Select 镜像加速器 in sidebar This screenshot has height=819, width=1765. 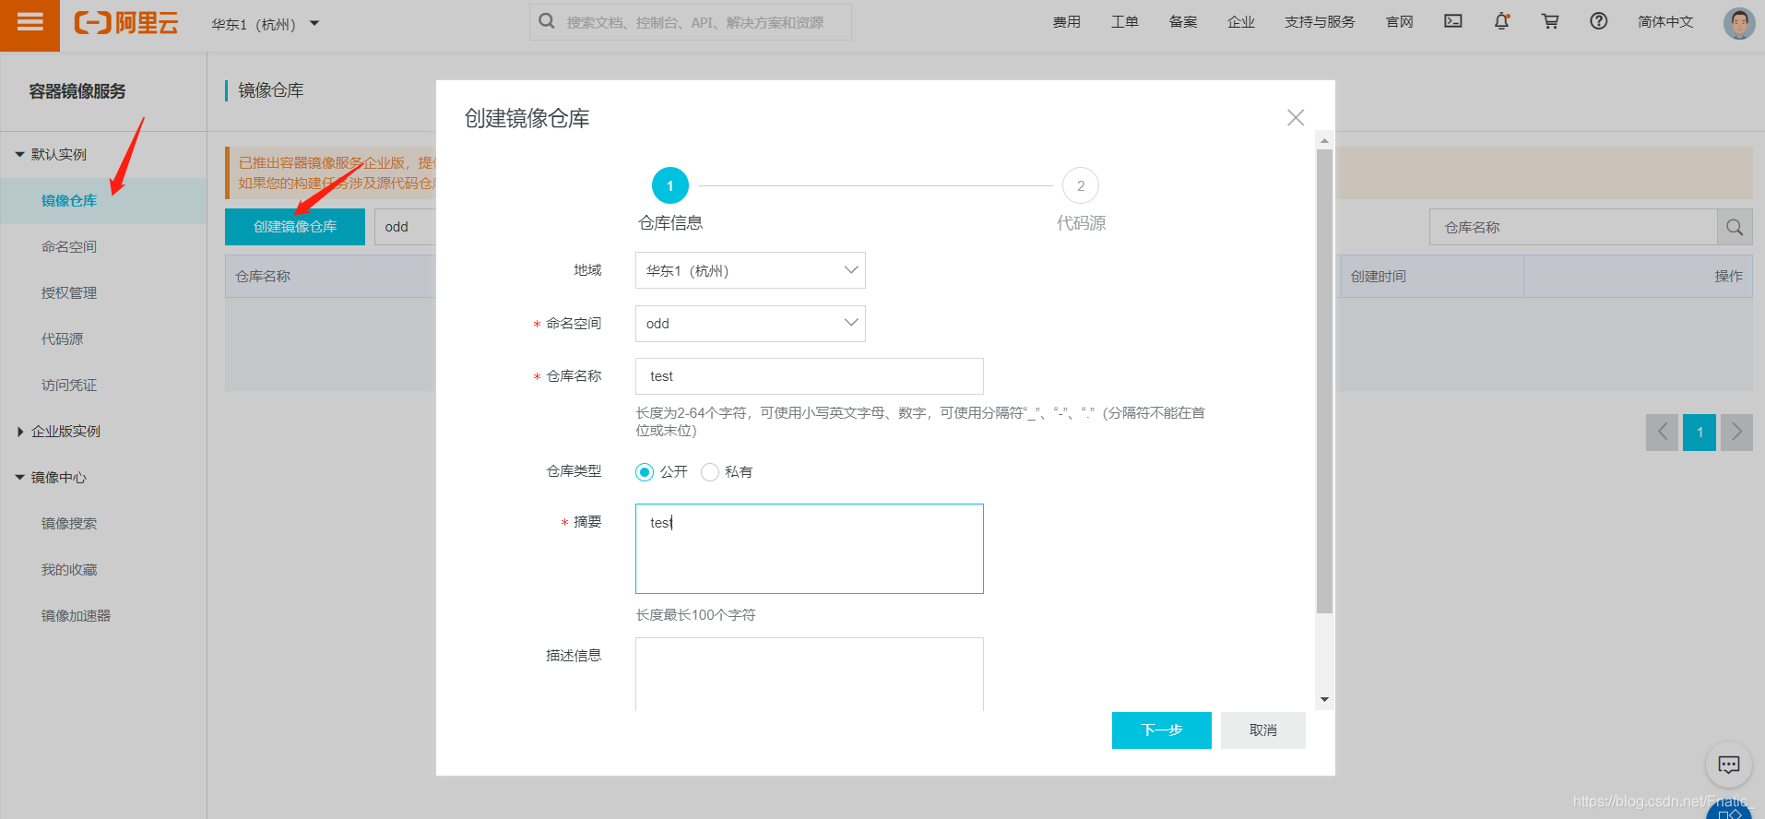76,615
